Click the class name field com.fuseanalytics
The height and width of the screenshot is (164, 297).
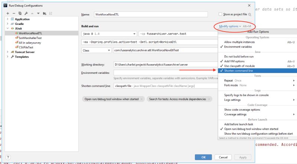[165, 50]
